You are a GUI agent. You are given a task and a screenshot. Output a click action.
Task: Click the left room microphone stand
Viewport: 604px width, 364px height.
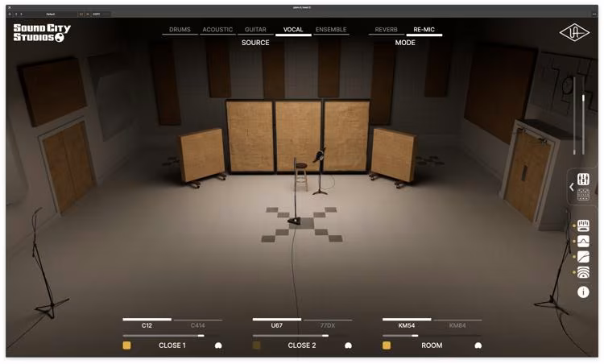(x=43, y=264)
